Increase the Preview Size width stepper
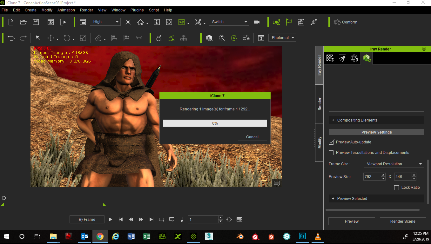This screenshot has height=244, width=431. tap(383, 175)
